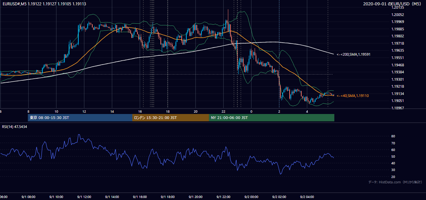This screenshot has width=426, height=200.
Task: Click price level 1.19468 on the price axis
Action: tap(398, 65)
